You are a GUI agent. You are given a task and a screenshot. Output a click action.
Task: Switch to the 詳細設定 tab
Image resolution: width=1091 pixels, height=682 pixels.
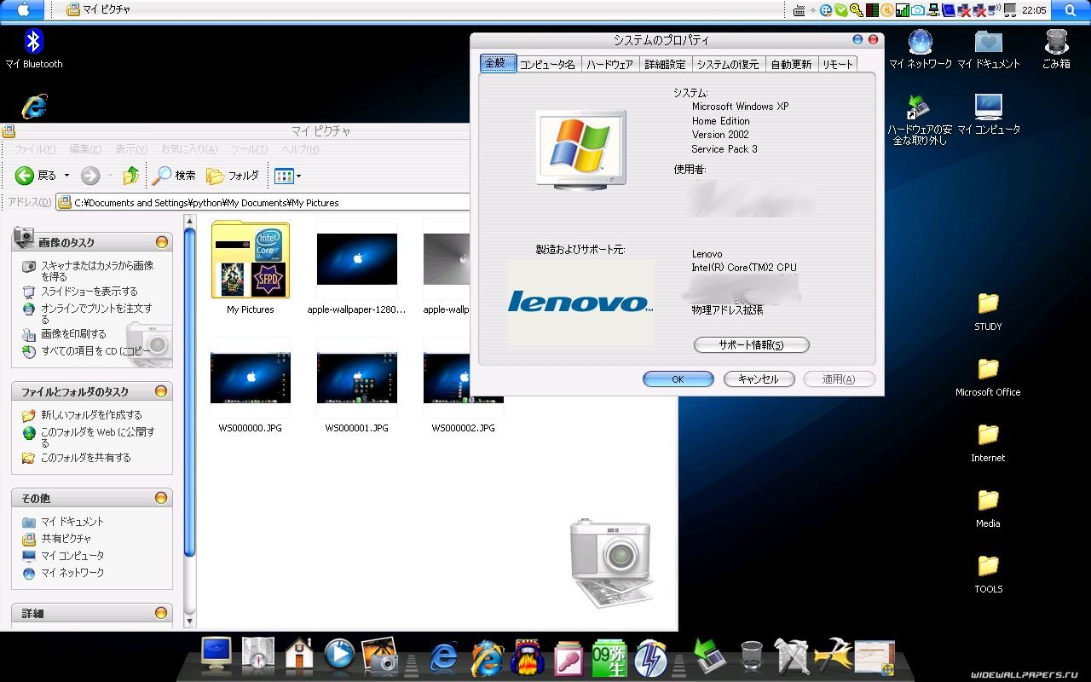click(x=665, y=64)
